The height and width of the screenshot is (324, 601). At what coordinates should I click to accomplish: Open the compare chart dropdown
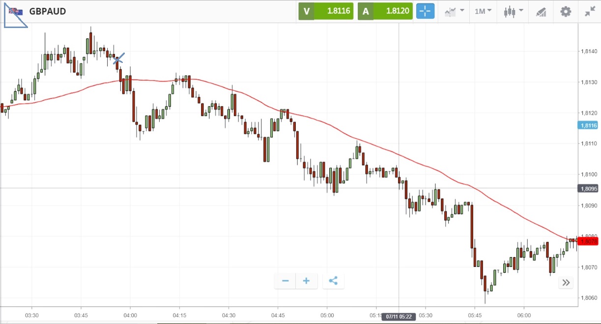click(x=454, y=11)
